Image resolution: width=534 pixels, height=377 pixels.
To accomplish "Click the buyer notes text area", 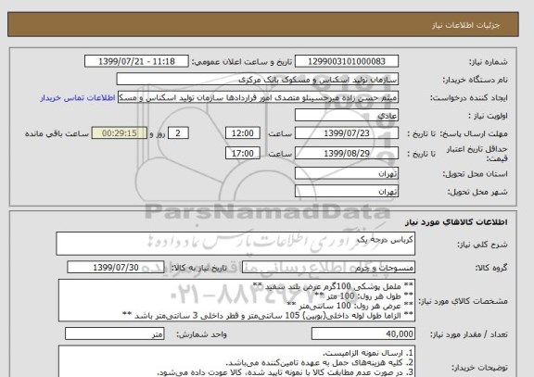I will tap(236, 361).
